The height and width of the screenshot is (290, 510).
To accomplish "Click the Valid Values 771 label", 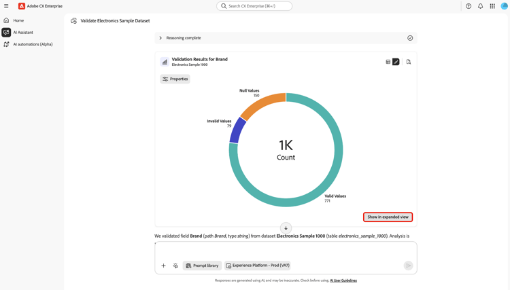I will [335, 198].
